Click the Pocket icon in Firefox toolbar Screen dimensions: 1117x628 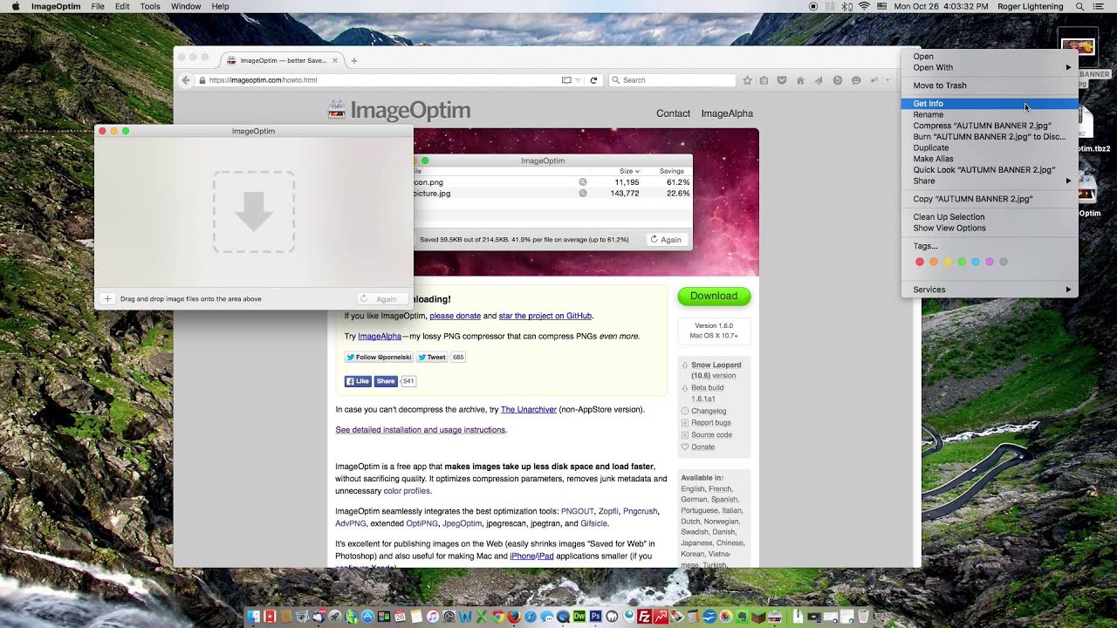click(782, 80)
